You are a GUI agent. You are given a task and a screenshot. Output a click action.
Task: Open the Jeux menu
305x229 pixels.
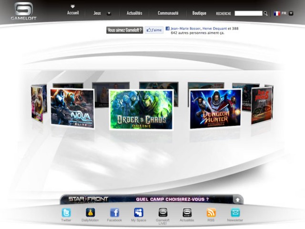coord(97,13)
